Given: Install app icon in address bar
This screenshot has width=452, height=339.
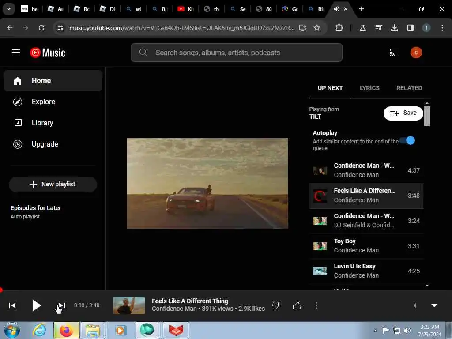Looking at the screenshot, I should tap(302, 28).
